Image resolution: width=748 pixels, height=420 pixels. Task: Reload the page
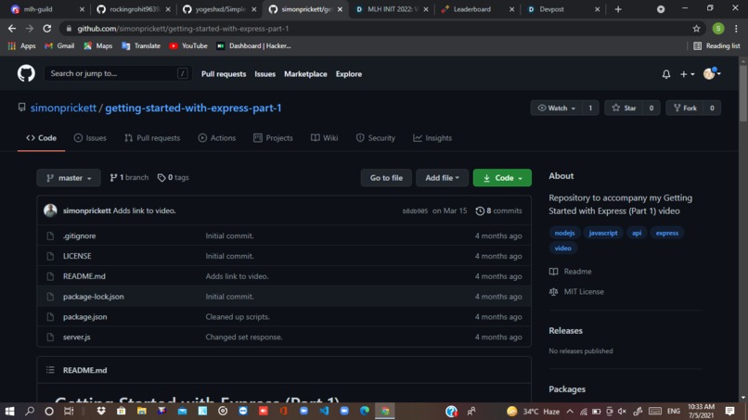tap(46, 29)
